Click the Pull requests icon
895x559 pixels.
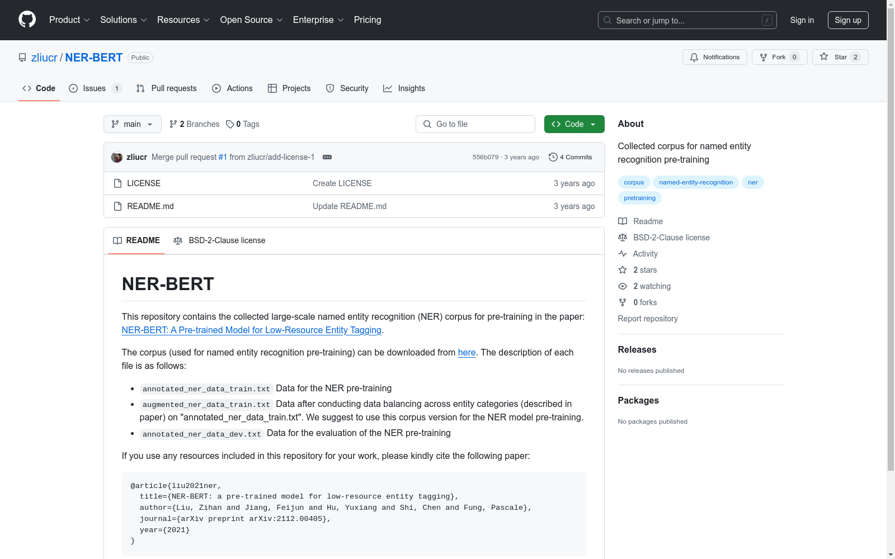(x=140, y=88)
